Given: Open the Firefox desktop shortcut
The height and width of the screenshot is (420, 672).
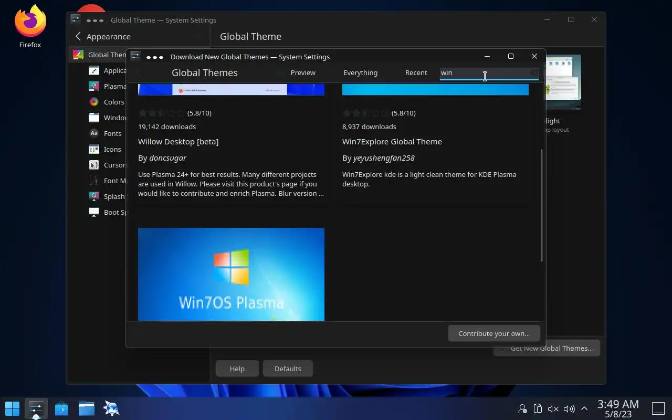Looking at the screenshot, I should click(30, 26).
